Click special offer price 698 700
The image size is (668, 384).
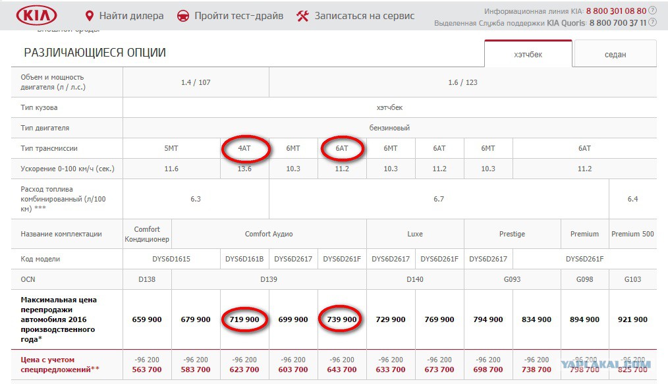pyautogui.click(x=488, y=370)
